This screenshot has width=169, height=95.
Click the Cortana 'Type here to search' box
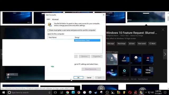[x=29, y=92]
